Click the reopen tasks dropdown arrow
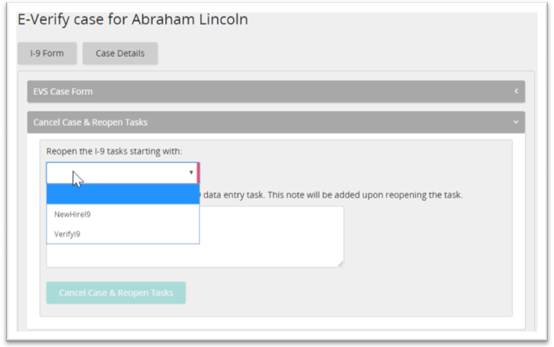The image size is (554, 347). (x=191, y=173)
